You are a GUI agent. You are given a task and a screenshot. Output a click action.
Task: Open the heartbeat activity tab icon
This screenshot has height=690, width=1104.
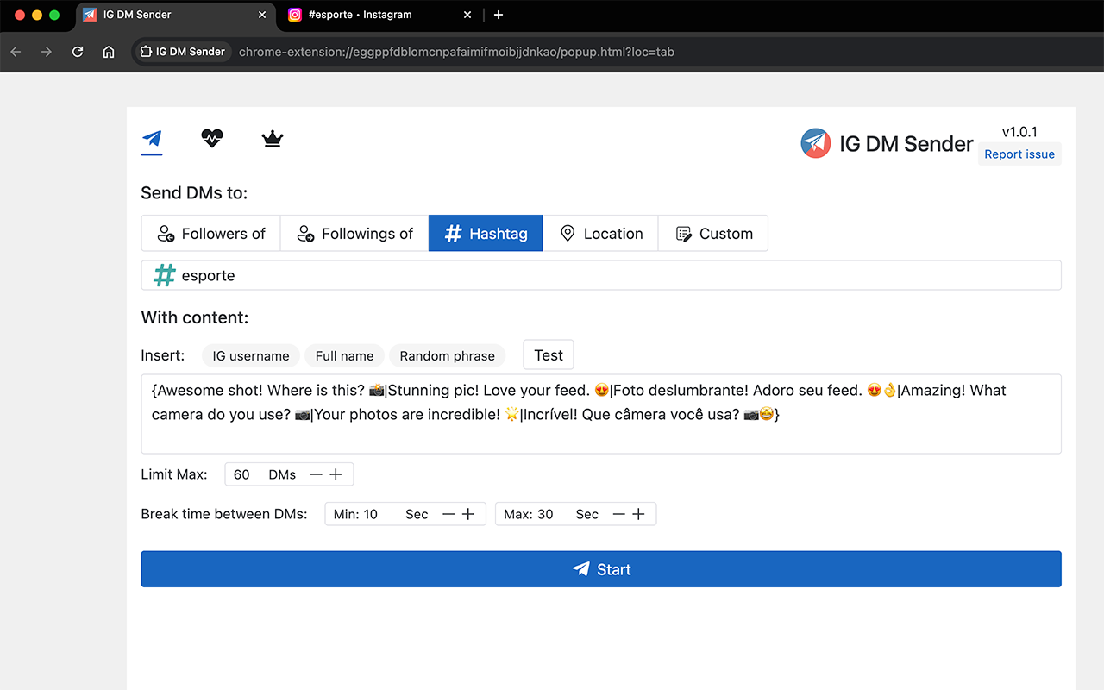212,138
